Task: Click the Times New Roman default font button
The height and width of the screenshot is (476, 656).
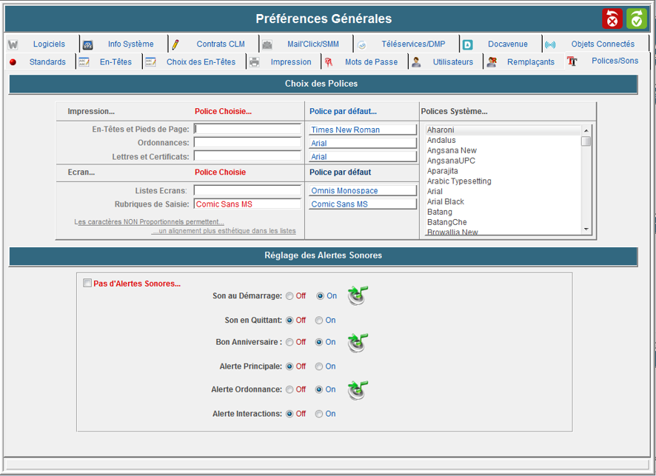Action: pos(362,130)
